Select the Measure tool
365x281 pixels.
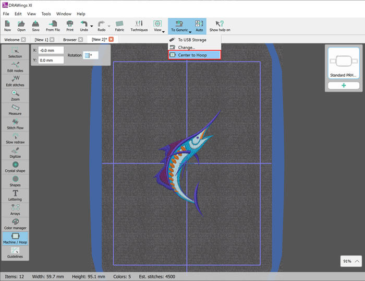point(15,109)
